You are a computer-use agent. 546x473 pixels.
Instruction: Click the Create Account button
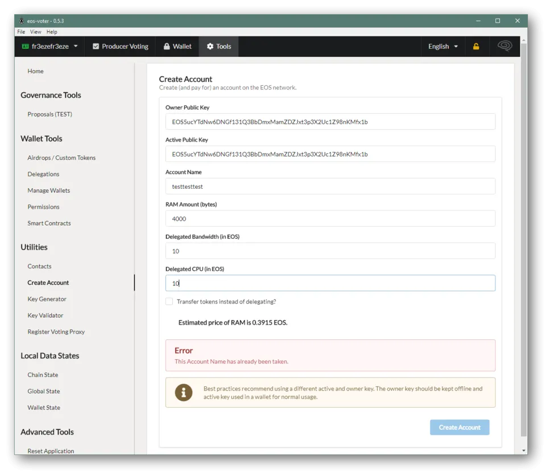[x=460, y=428]
